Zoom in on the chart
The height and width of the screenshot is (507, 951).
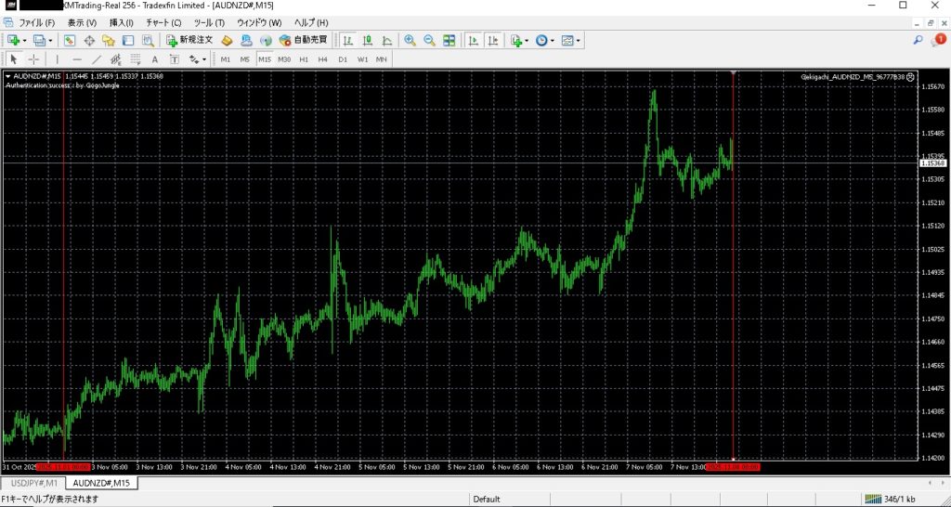pyautogui.click(x=410, y=40)
